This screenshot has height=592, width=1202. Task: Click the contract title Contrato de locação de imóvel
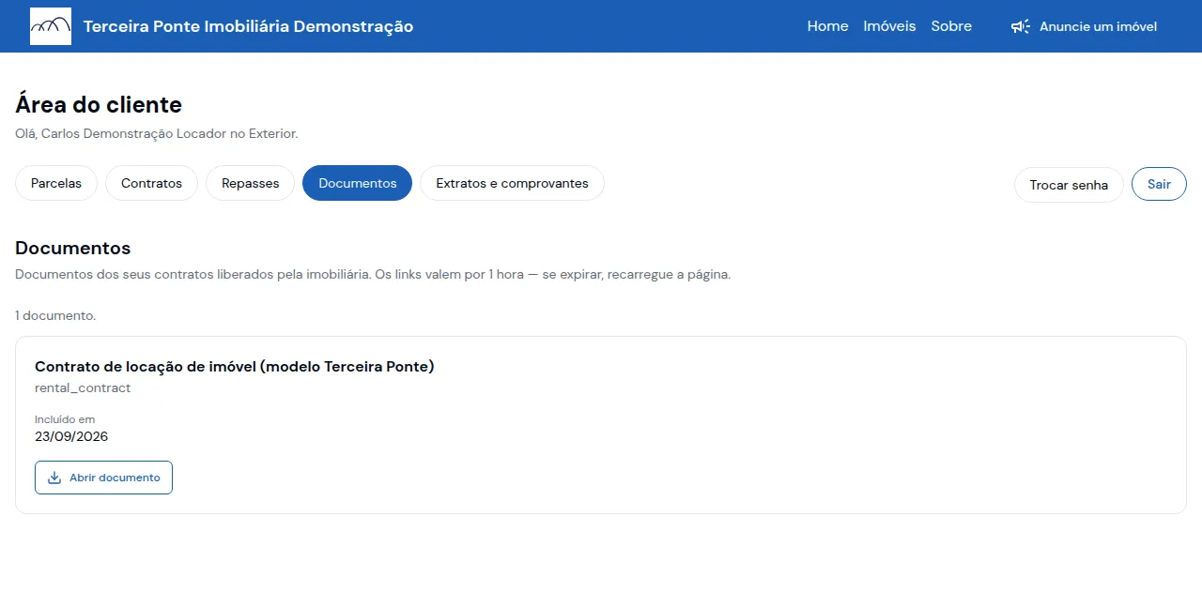[235, 367]
